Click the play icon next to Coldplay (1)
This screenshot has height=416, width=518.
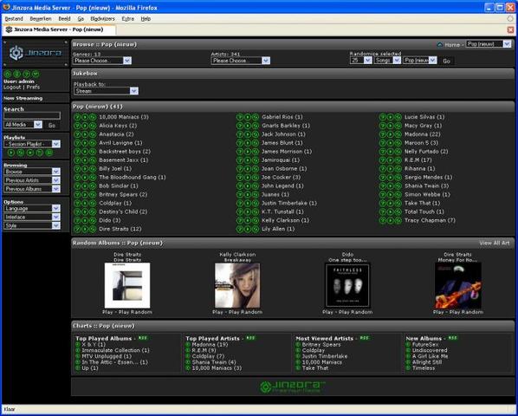tap(85, 203)
